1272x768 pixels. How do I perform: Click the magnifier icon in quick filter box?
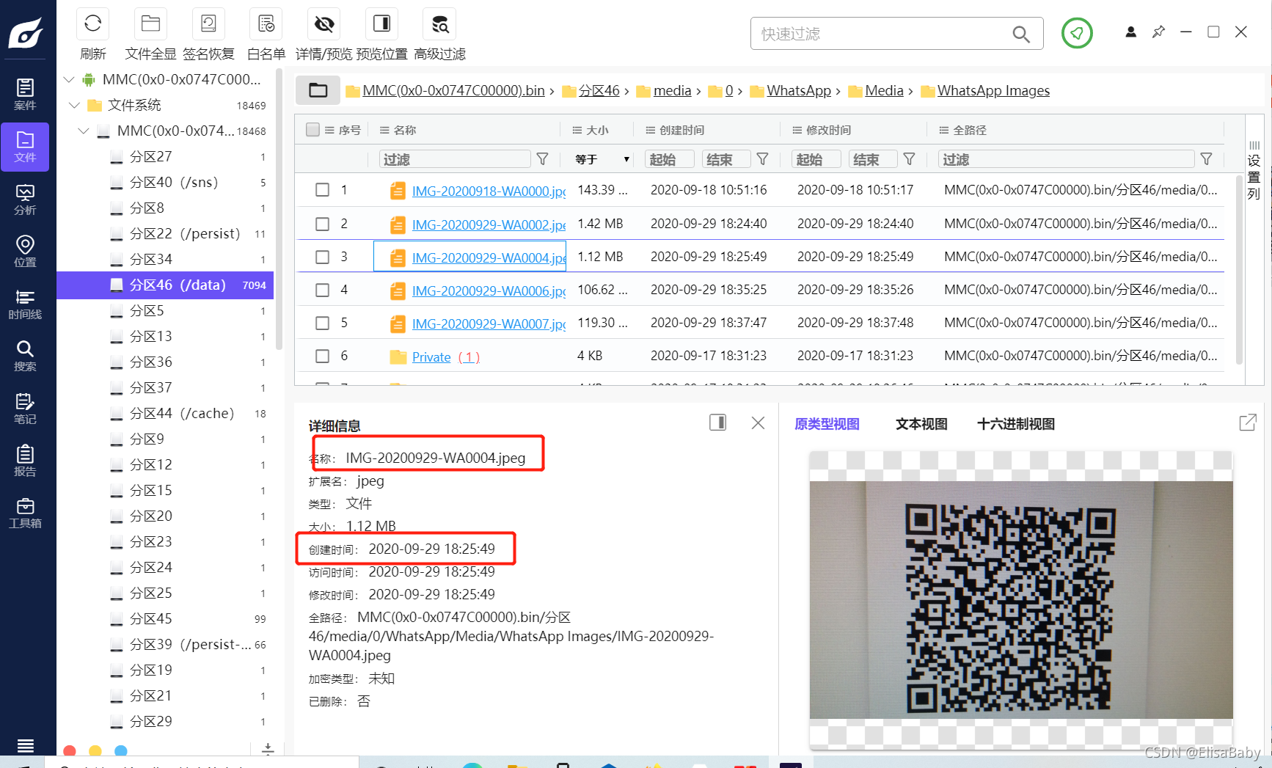[1020, 34]
